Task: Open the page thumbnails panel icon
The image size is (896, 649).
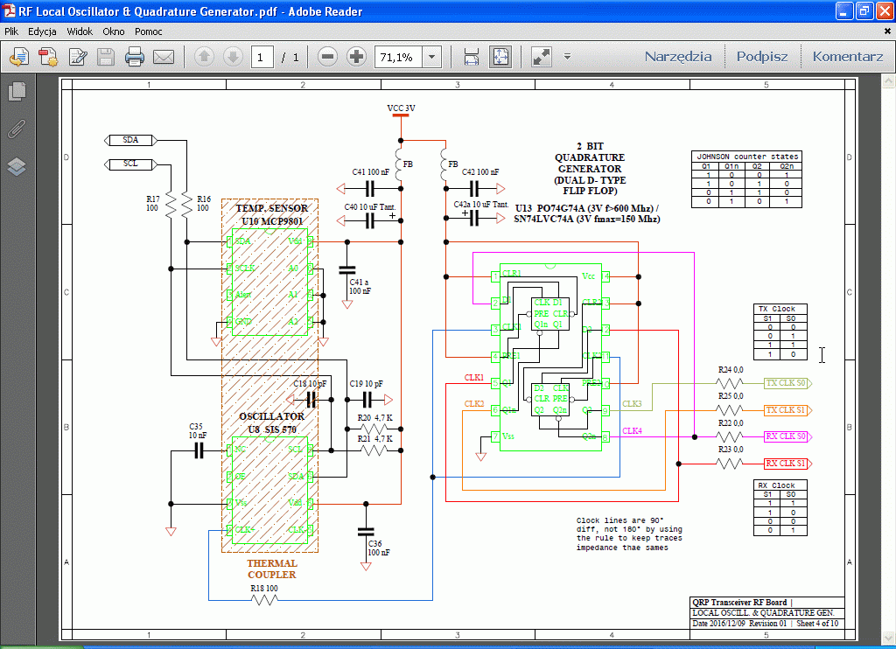Action: [17, 91]
